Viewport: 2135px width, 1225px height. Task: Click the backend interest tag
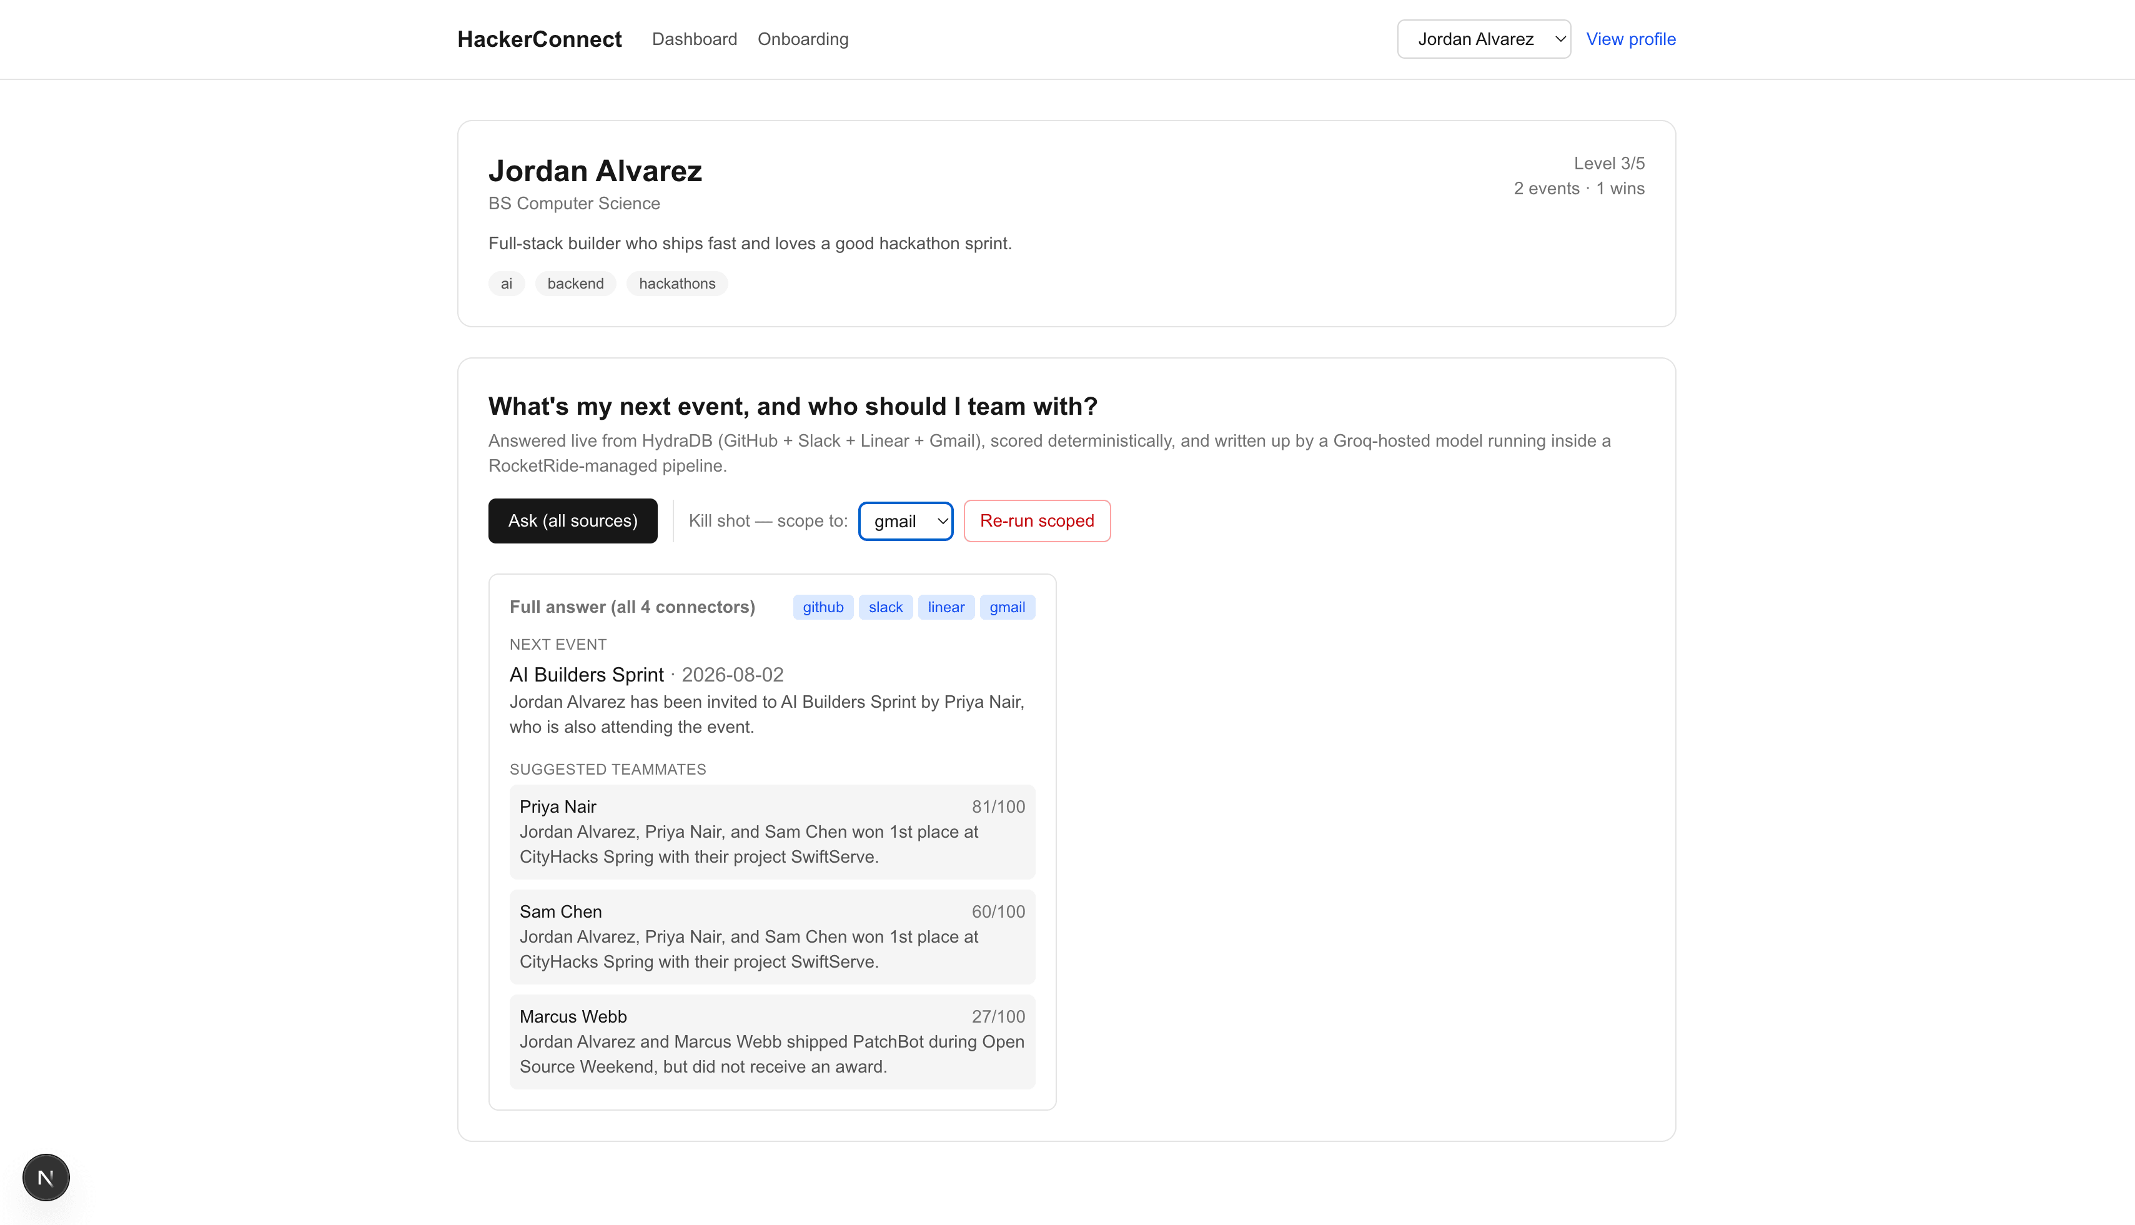coord(575,284)
